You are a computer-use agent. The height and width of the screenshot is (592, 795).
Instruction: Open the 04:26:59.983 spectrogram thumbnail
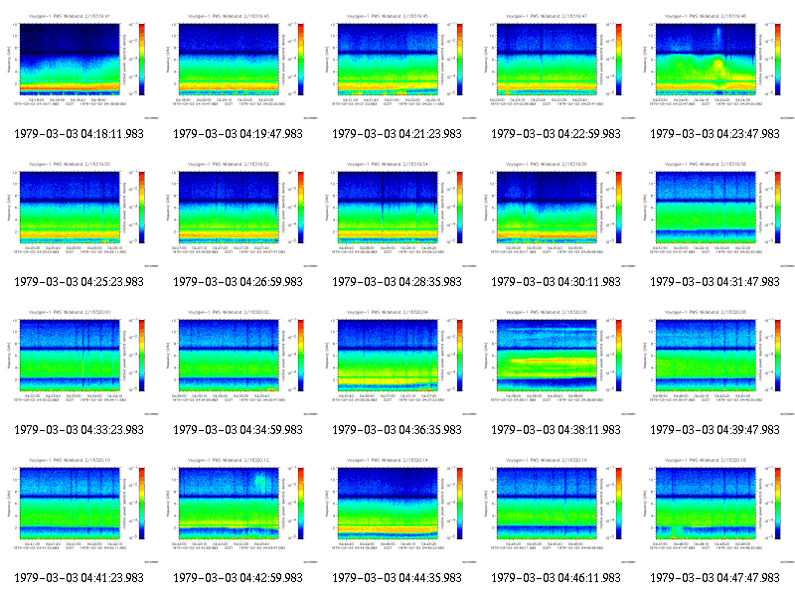(x=238, y=215)
